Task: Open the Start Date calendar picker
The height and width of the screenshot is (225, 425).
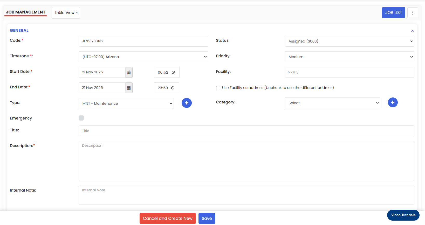Action: [x=129, y=72]
